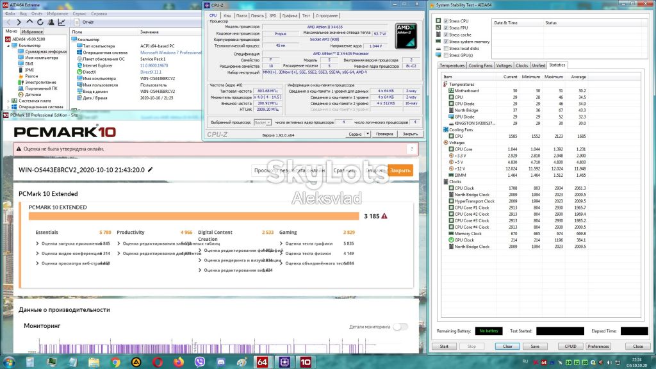The width and height of the screenshot is (656, 369).
Task: Switch to Графика tab in CPU-Z
Action: pyautogui.click(x=290, y=15)
